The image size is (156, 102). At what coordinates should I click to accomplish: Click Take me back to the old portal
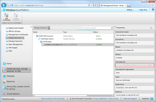(x=53, y=99)
